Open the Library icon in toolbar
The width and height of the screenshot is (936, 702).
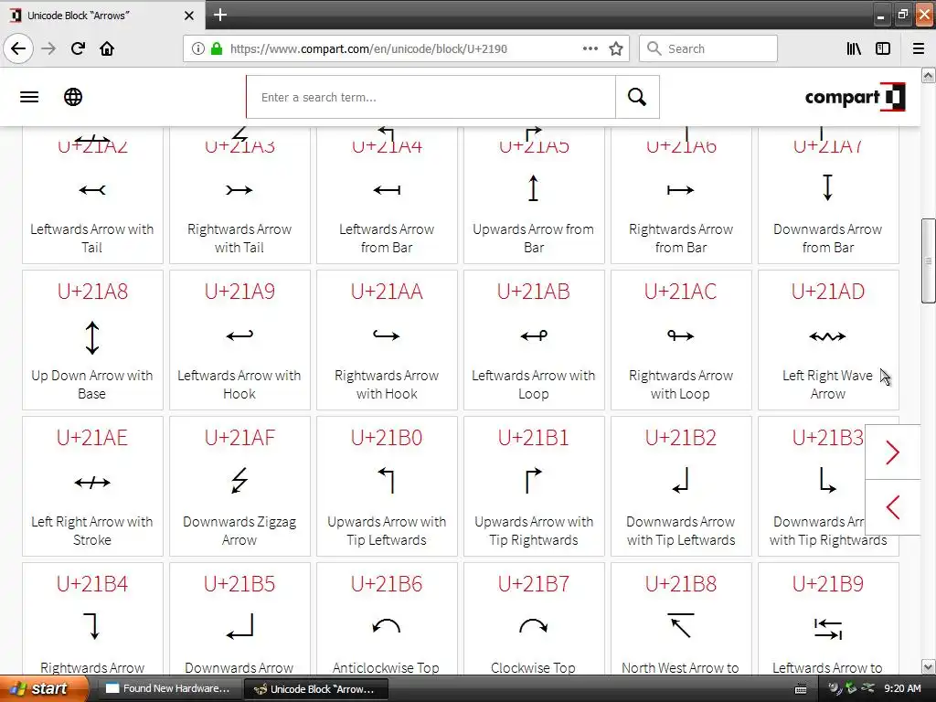tap(854, 49)
